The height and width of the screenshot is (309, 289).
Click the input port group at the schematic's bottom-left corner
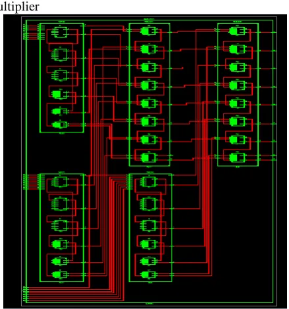26,294
